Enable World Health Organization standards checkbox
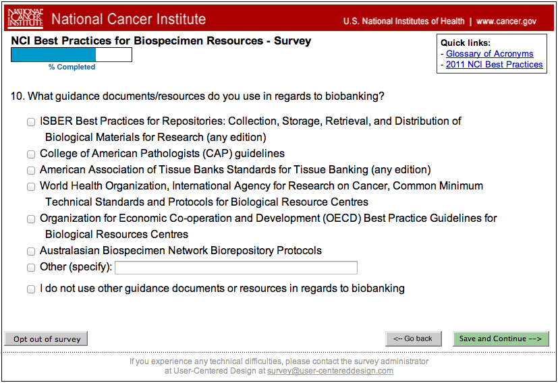The height and width of the screenshot is (383, 558). (31, 187)
